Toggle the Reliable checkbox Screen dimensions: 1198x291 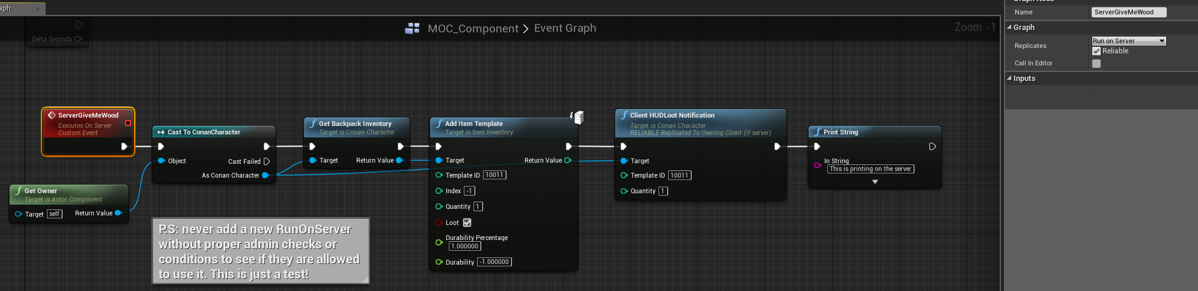(x=1096, y=51)
